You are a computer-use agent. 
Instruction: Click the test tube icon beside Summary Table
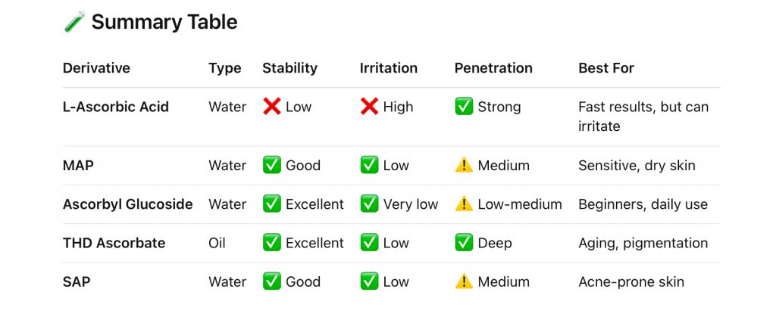74,23
